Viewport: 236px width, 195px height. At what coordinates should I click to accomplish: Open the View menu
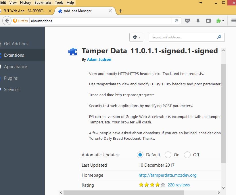click(x=13, y=3)
